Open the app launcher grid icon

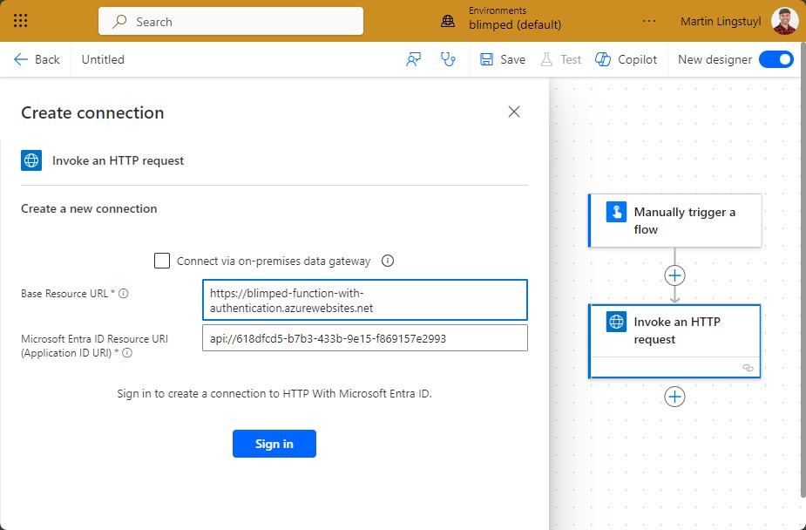coord(21,21)
